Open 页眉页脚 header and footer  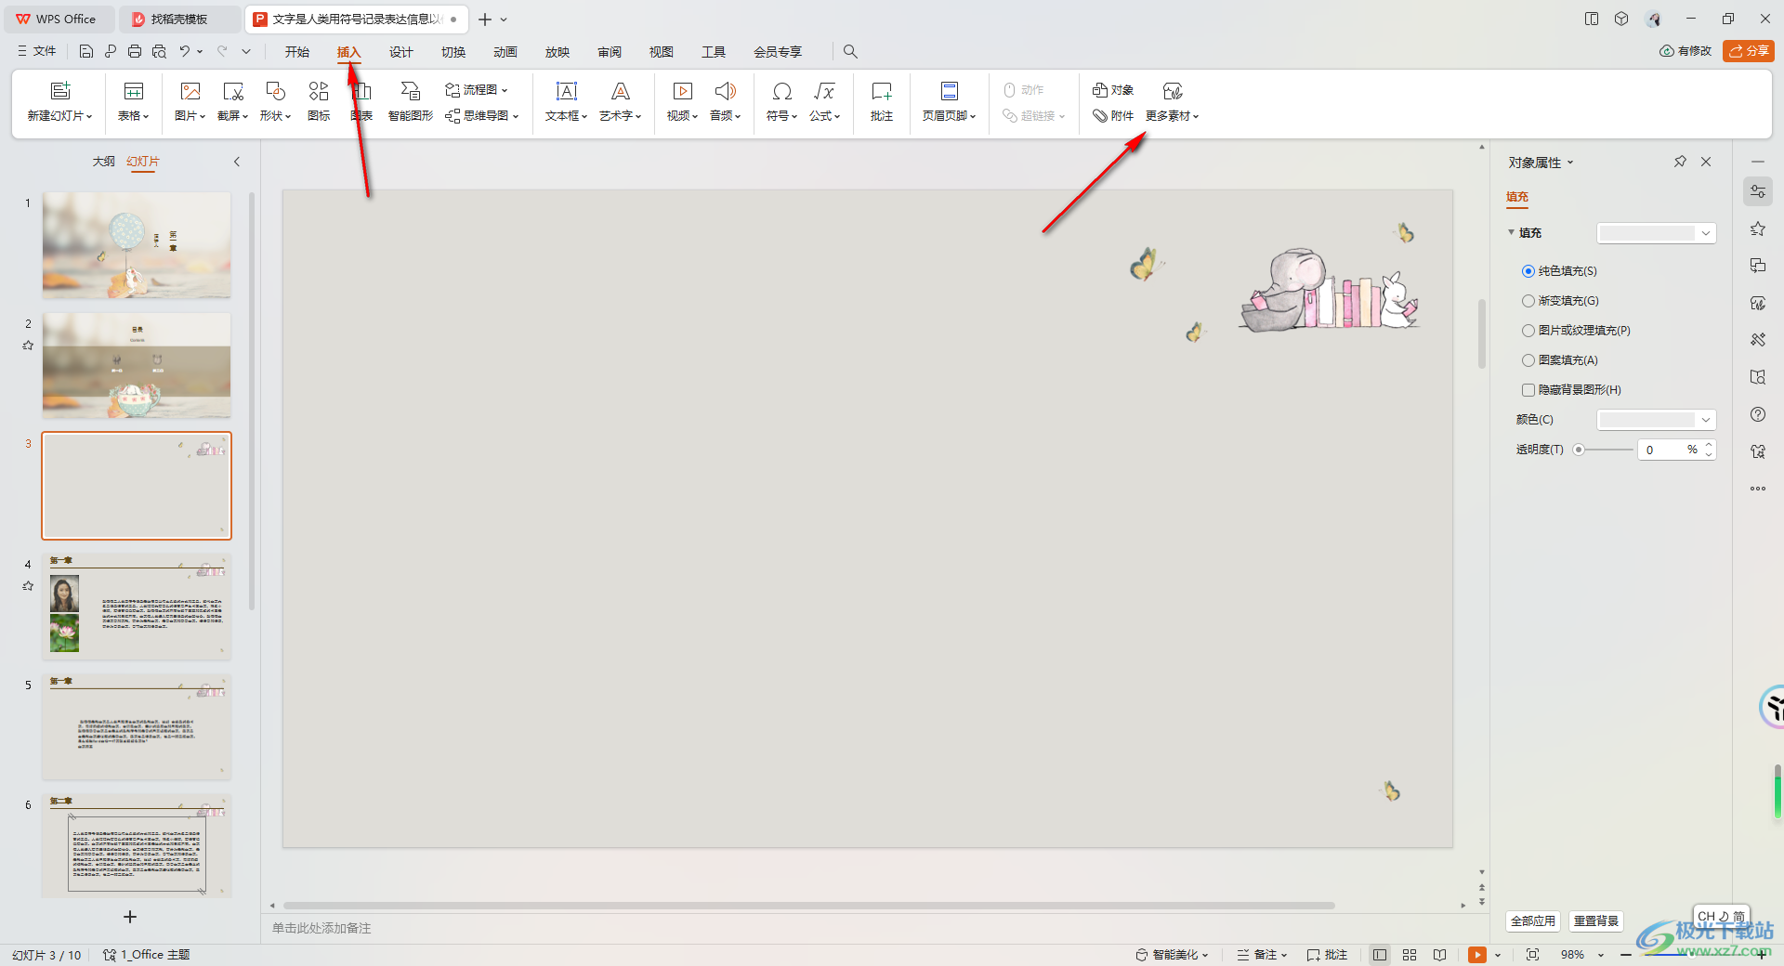(950, 101)
